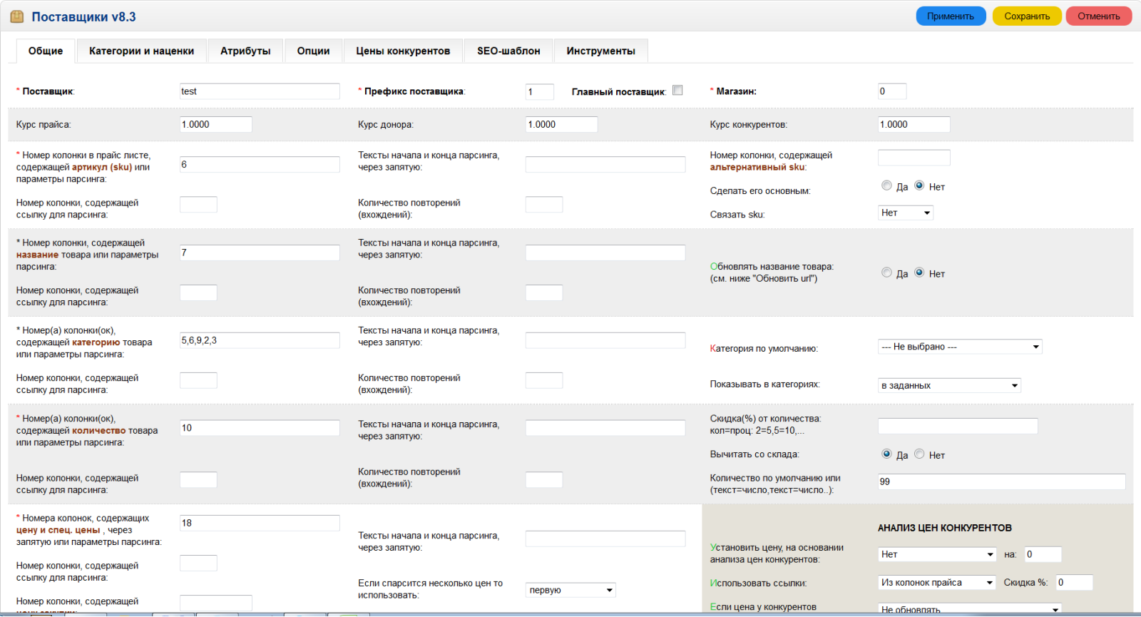
Task: Click the название товара column number field
Action: (x=260, y=253)
